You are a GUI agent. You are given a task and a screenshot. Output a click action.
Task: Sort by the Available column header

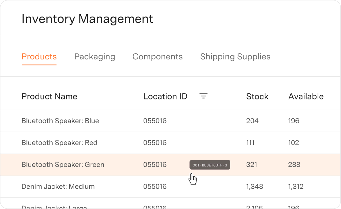(x=306, y=96)
